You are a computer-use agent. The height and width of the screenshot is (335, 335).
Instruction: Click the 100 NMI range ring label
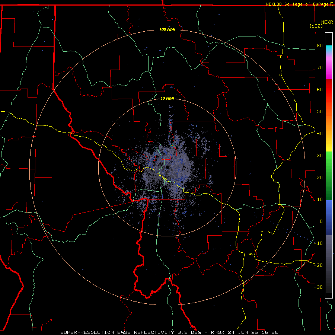coord(167,29)
